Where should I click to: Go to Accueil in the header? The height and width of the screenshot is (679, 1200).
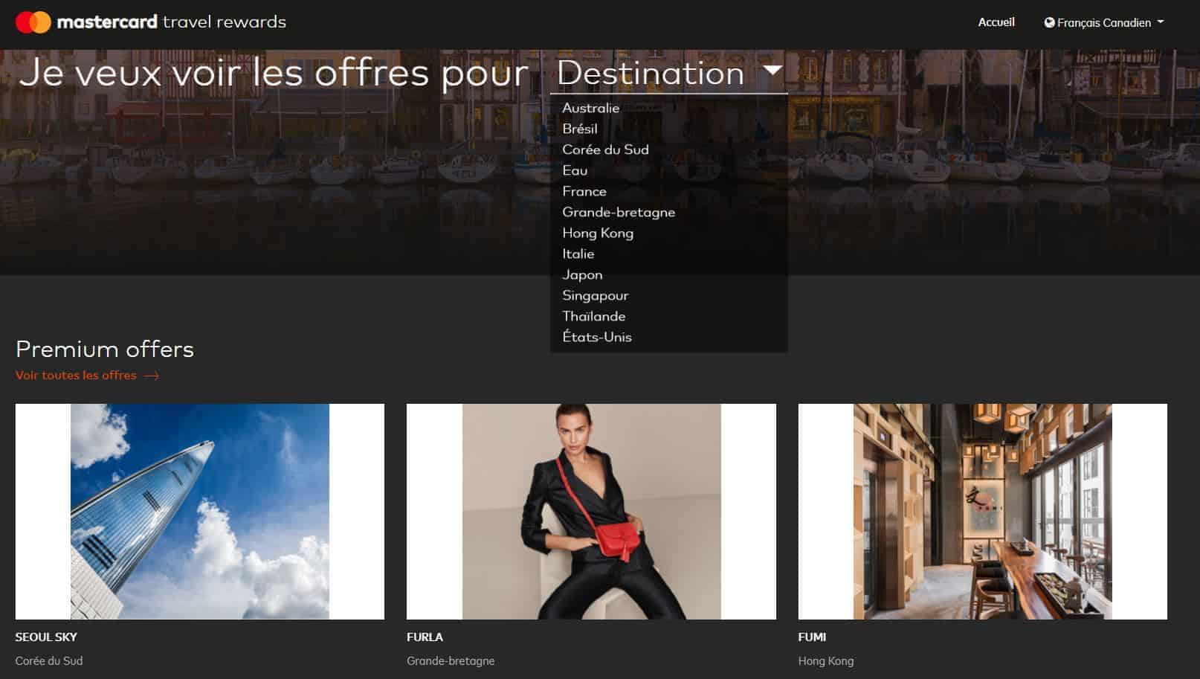(x=996, y=22)
